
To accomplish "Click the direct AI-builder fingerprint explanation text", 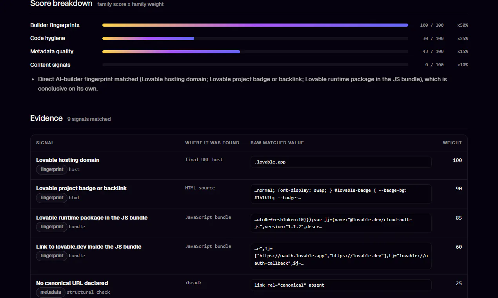I will (x=242, y=84).
